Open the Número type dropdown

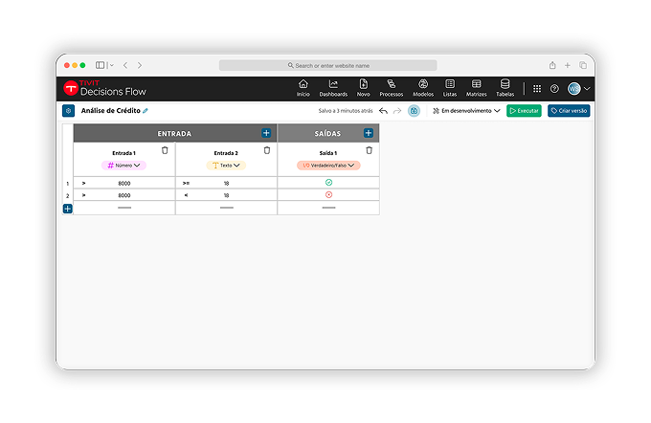click(x=124, y=166)
